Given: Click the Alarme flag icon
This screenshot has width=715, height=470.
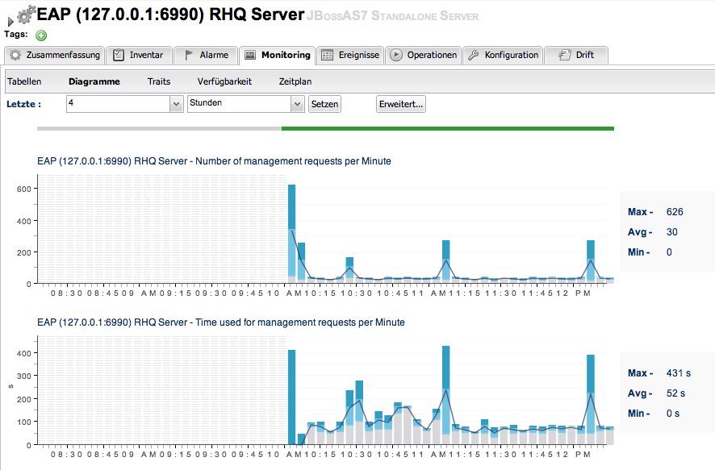Looking at the screenshot, I should [188, 55].
